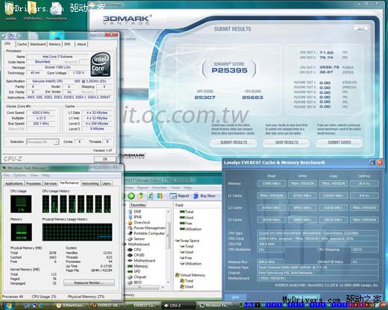Click SUBMIT RESULTS in 3DMark Vantage
This screenshot has width=388, height=310.
234,142
